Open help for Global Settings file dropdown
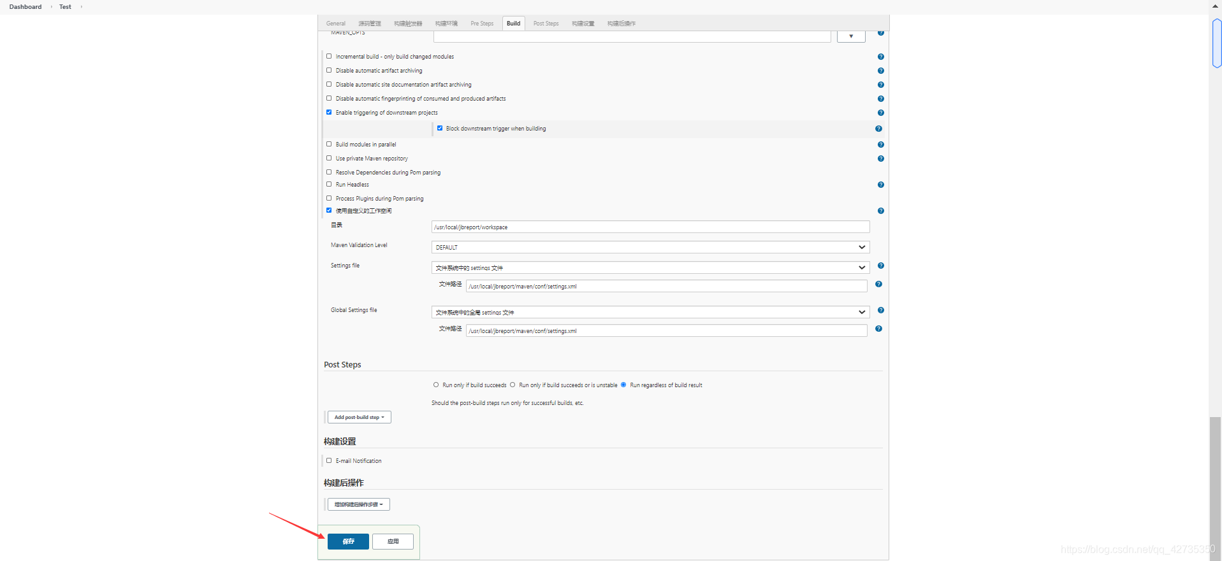 880,310
